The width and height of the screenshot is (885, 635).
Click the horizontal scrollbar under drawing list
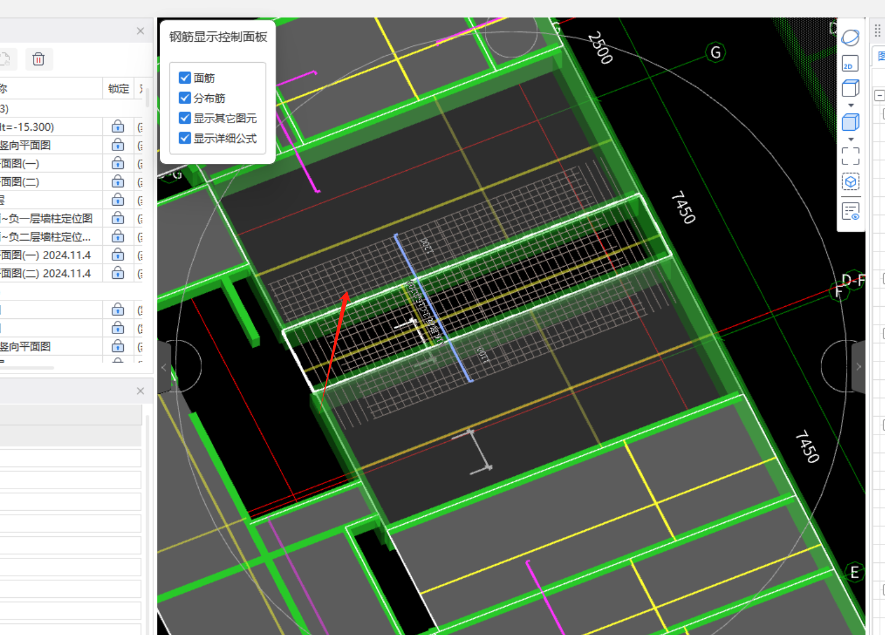[27, 368]
